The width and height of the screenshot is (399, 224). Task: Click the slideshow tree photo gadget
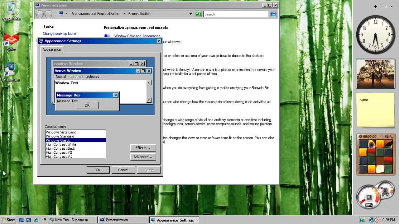tap(376, 74)
